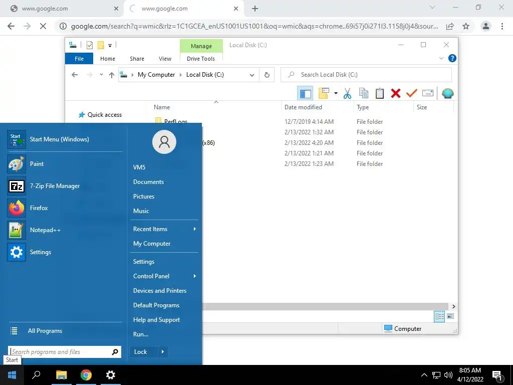Viewport: 513px width, 385px height.
Task: Click the Email envelope toolbar icon
Action: (x=428, y=93)
